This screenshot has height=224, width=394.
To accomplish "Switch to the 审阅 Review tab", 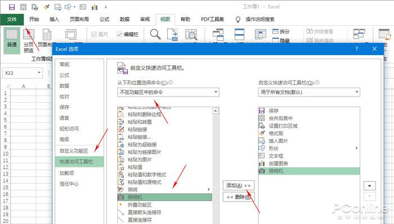I will [145, 19].
